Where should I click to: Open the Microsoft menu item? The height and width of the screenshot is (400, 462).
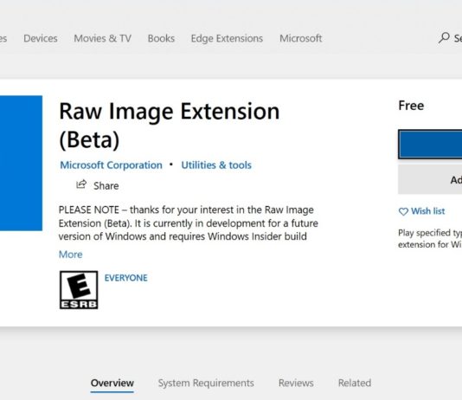[300, 38]
